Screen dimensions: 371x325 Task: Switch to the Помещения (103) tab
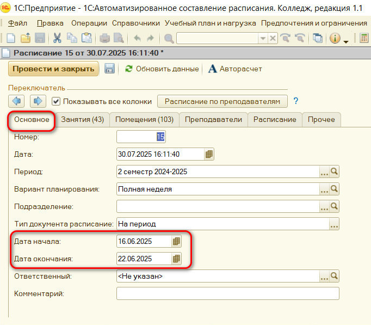tap(144, 120)
